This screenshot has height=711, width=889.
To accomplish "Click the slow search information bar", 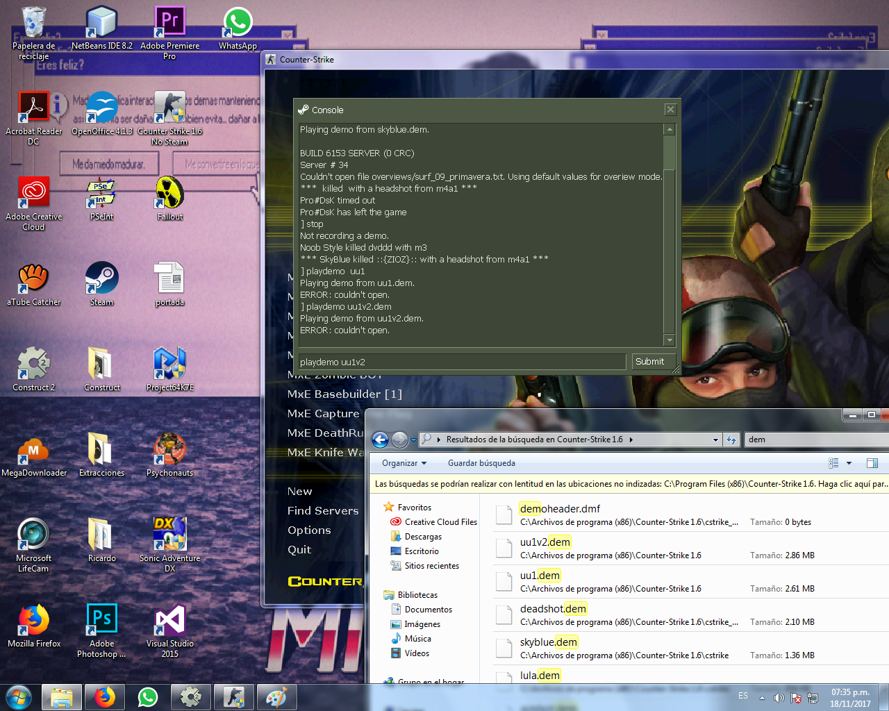I will 629,484.
